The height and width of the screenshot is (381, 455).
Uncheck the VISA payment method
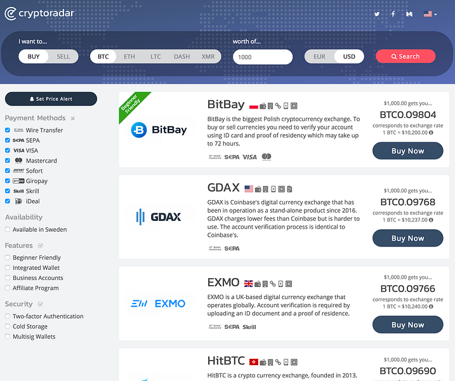(8, 150)
